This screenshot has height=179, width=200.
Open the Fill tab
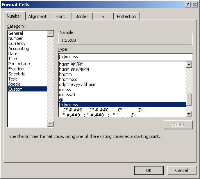(x=103, y=16)
